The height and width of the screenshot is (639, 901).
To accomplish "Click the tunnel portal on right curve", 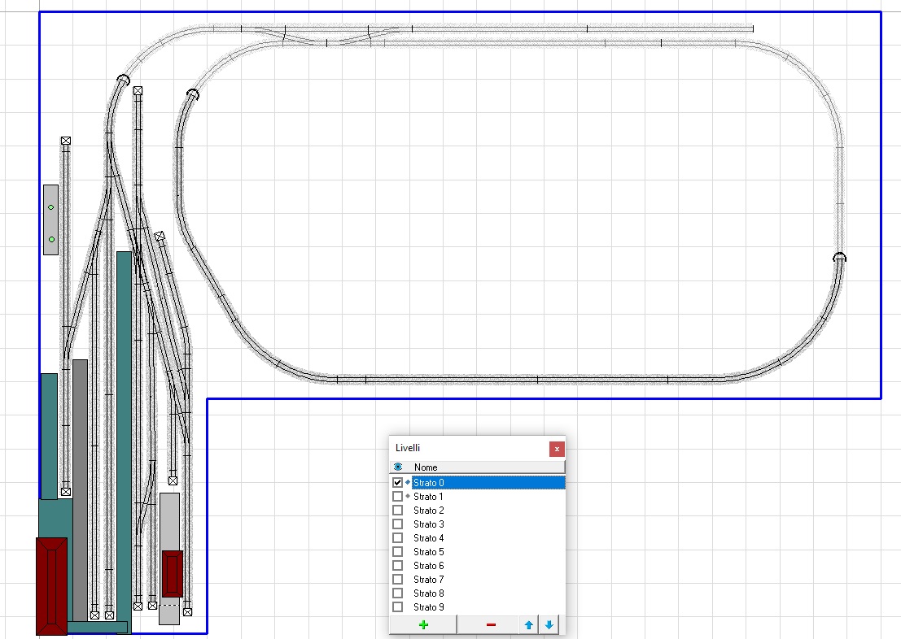I will (x=839, y=258).
